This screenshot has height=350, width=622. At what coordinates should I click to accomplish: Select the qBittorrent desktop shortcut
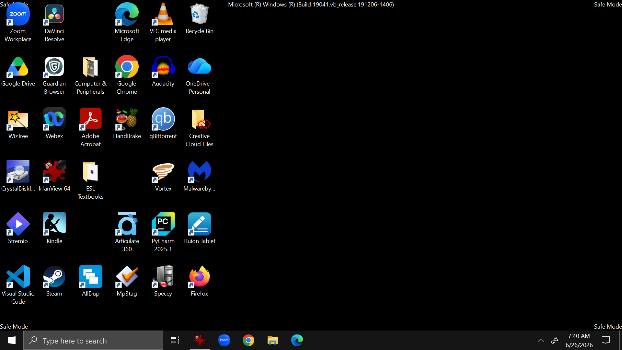click(x=163, y=124)
